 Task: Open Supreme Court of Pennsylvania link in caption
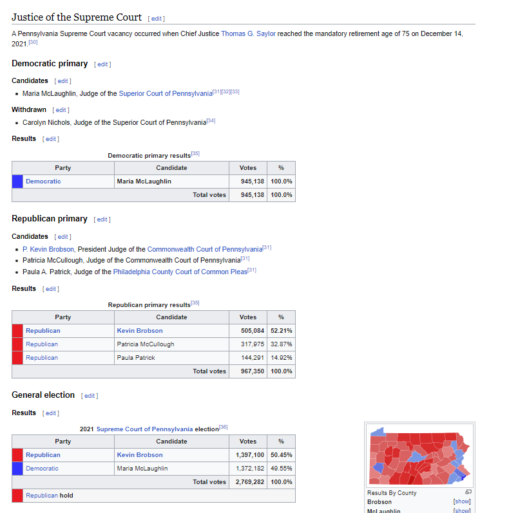click(144, 429)
